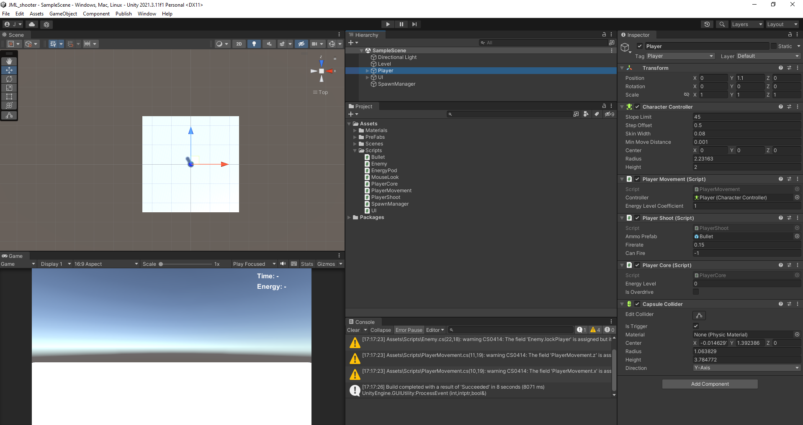
Task: Click the Edit Collider icon on Capsule Collider
Action: 698,316
